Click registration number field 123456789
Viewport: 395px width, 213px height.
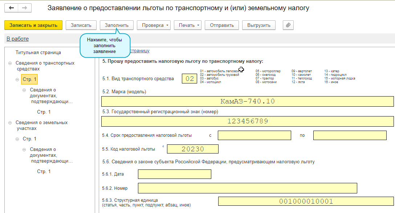coord(247,121)
